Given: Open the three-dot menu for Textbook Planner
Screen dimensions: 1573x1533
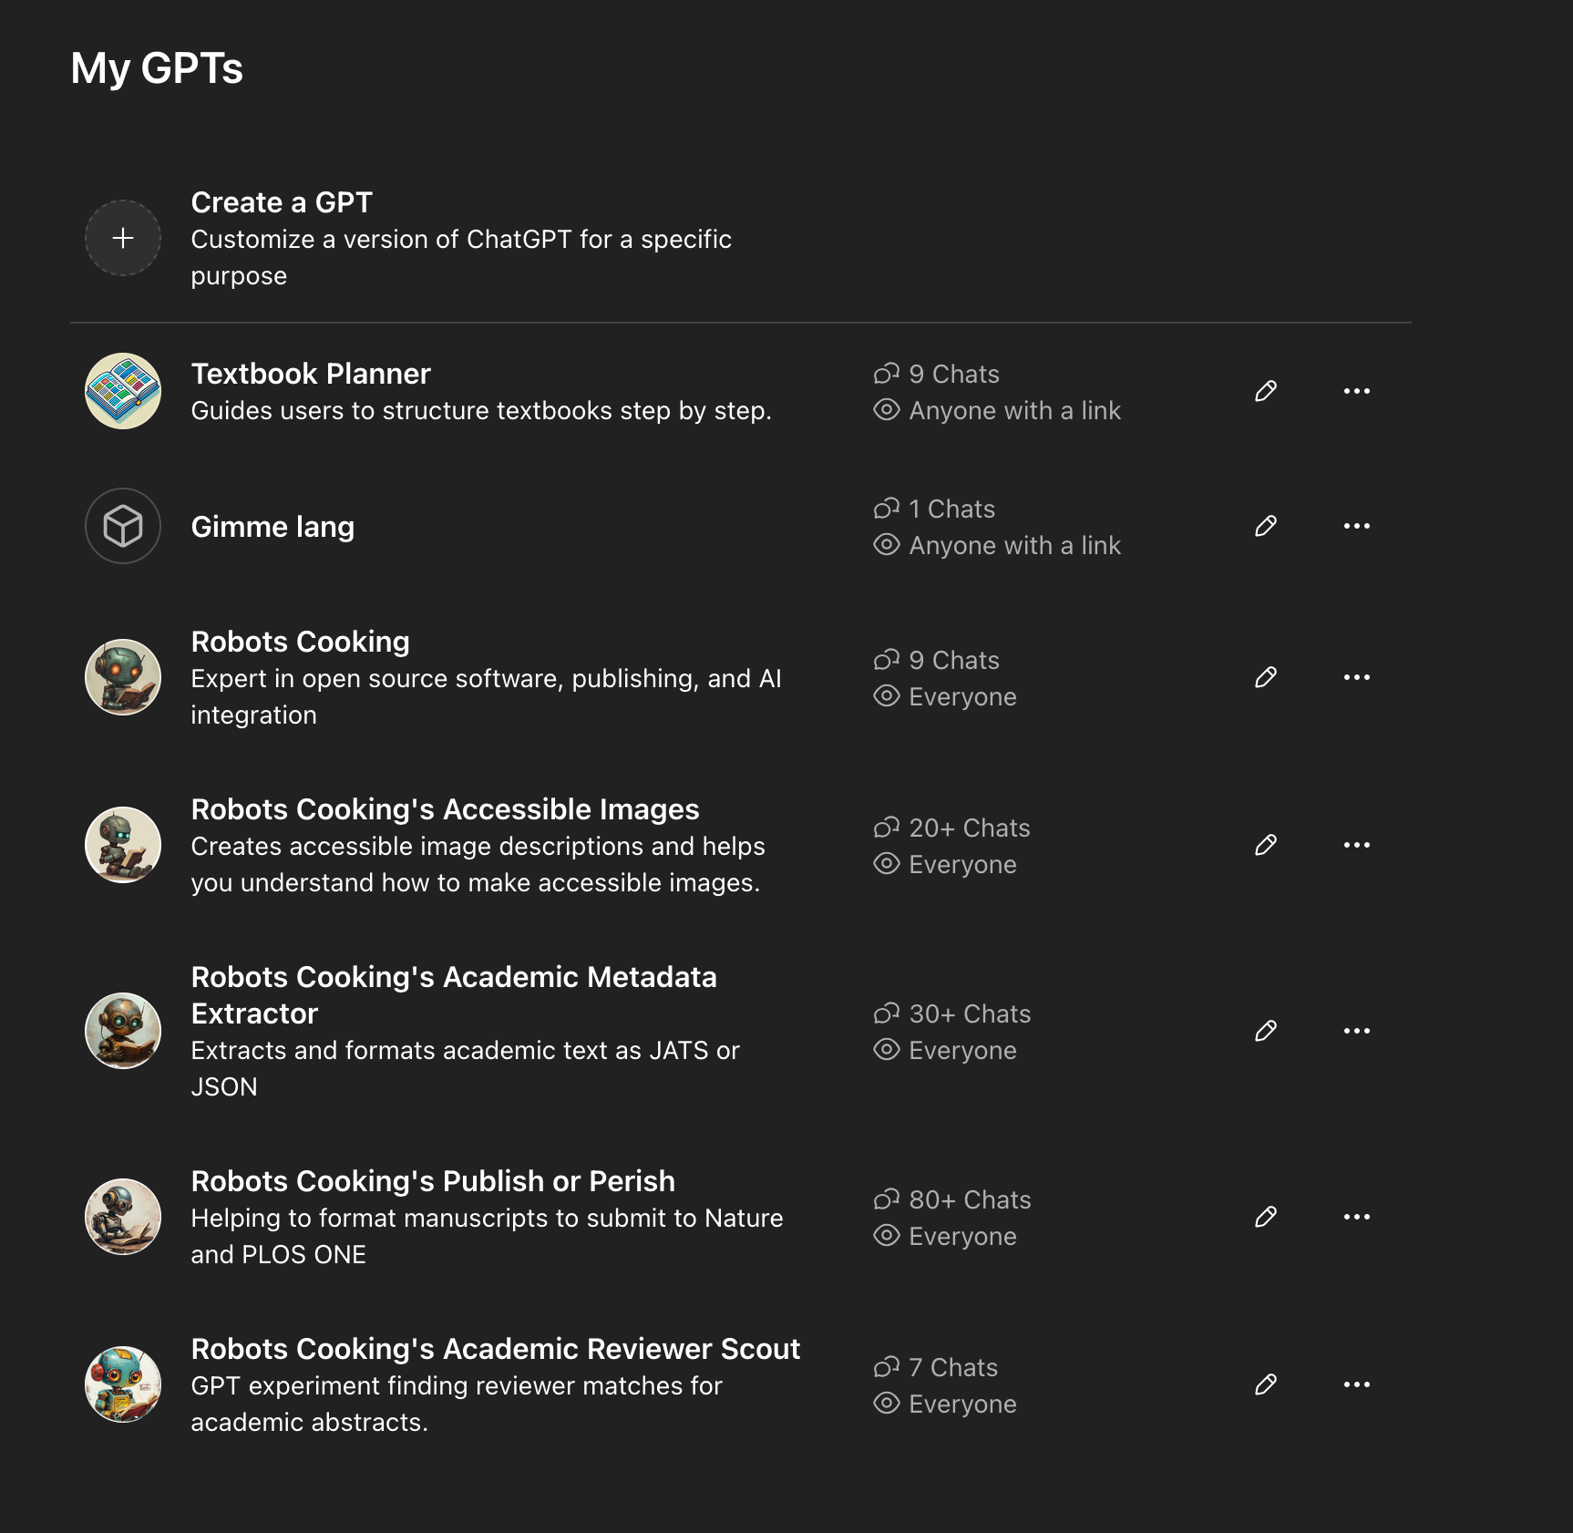Looking at the screenshot, I should coord(1357,391).
